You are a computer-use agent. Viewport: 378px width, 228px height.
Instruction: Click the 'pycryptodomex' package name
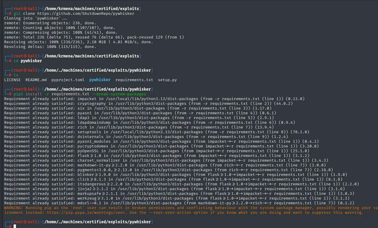coord(93,146)
